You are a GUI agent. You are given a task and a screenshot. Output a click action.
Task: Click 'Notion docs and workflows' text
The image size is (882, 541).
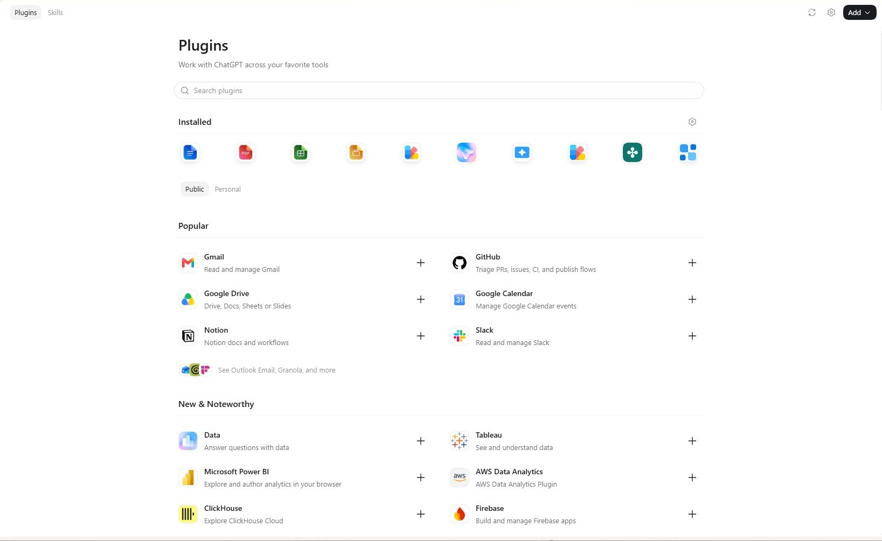tap(246, 342)
